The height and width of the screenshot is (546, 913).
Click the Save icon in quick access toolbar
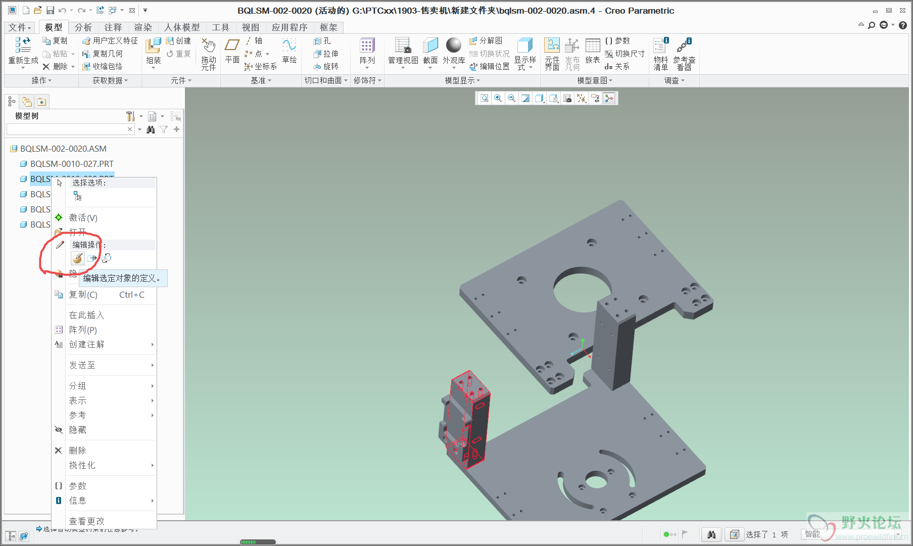50,10
